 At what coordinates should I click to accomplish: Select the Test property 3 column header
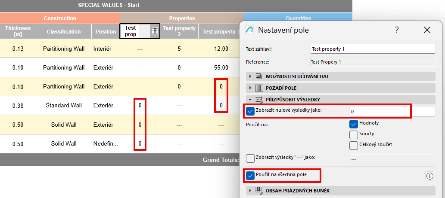pyautogui.click(x=219, y=32)
